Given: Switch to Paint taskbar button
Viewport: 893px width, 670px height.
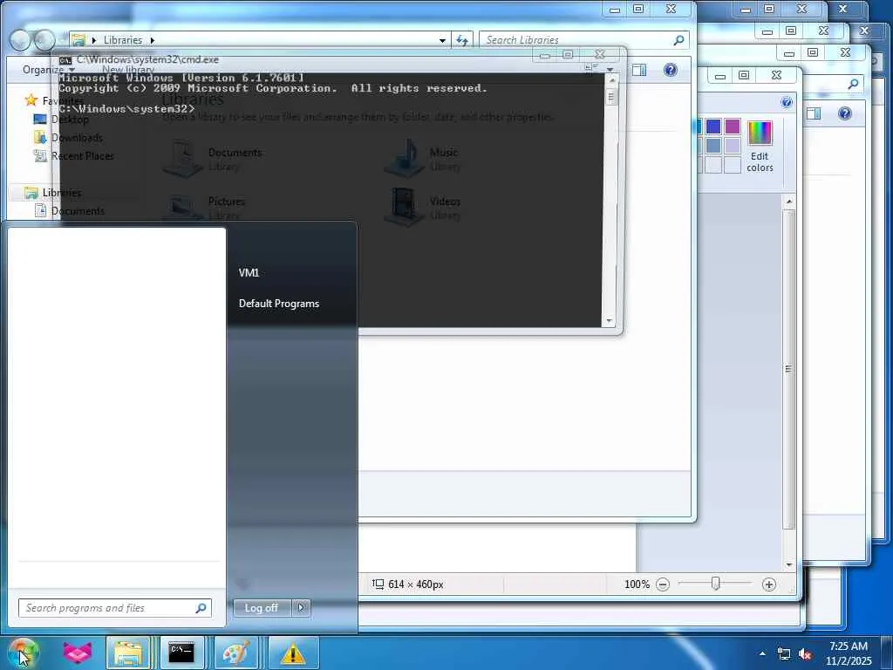Looking at the screenshot, I should (x=235, y=653).
